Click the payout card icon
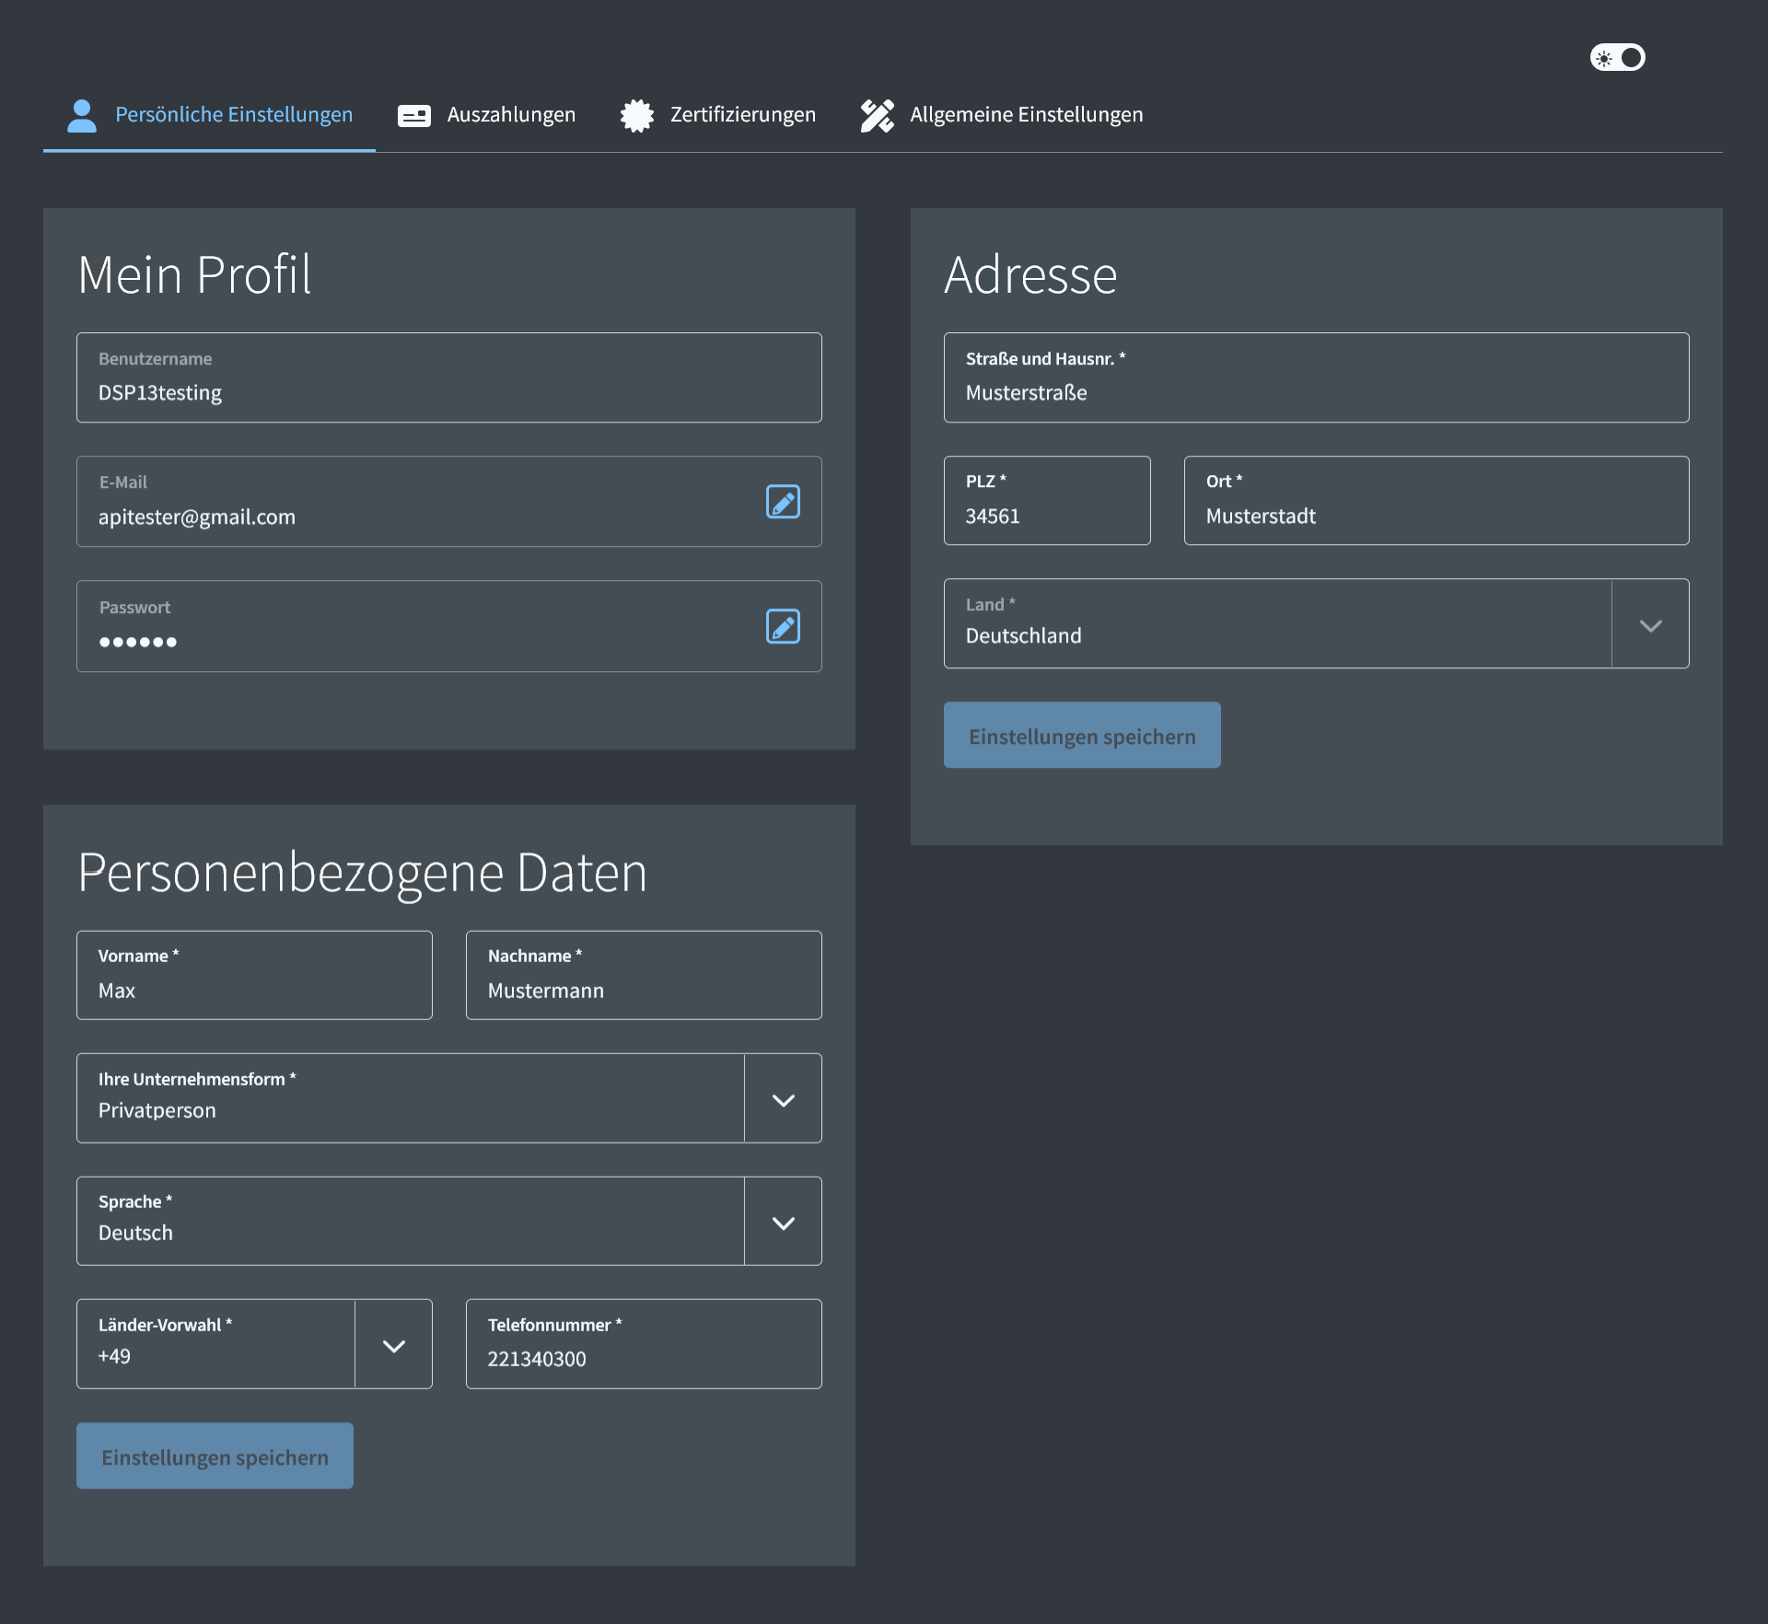The image size is (1768, 1624). (413, 115)
